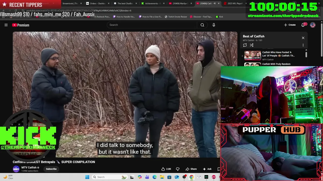Click the browser address bar URL

pyautogui.click(x=79, y=11)
